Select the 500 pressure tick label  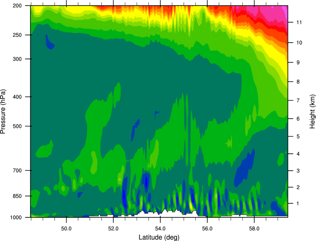point(17,126)
